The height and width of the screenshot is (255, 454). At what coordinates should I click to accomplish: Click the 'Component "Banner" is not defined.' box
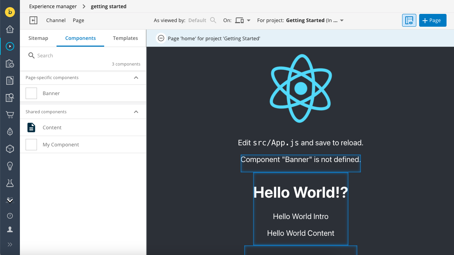coord(301,163)
